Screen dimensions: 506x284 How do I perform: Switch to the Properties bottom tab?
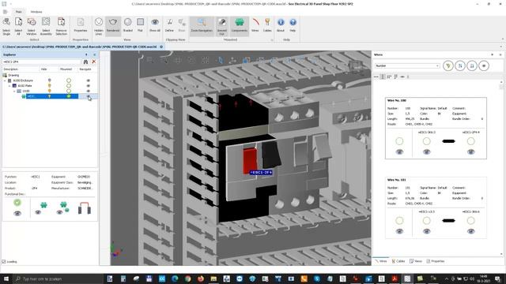pos(436,261)
